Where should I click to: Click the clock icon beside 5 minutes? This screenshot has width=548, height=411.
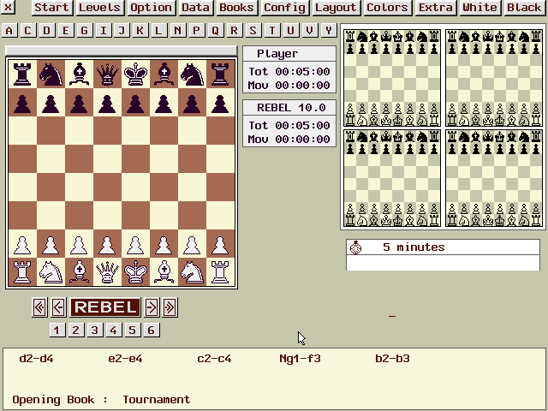356,247
